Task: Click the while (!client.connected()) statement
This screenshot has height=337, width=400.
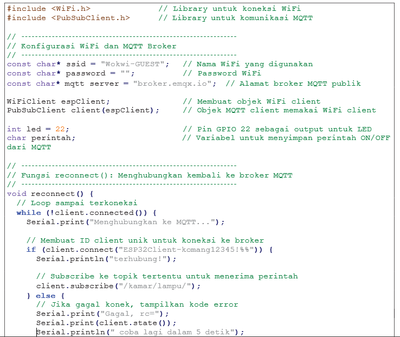Action: [86, 213]
